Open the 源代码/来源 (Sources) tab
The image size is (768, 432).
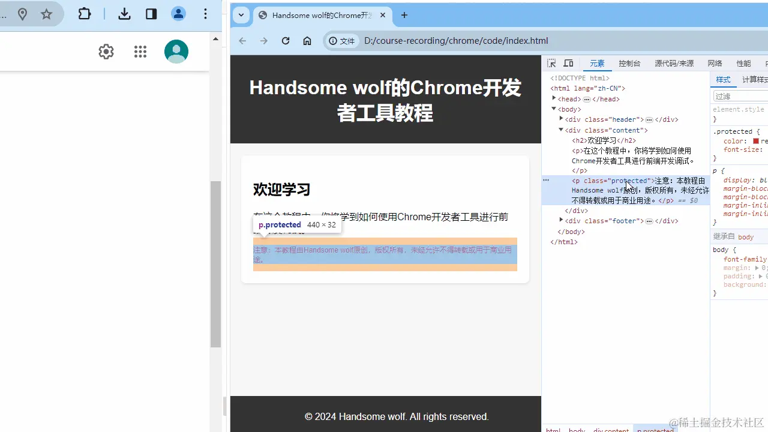674,64
